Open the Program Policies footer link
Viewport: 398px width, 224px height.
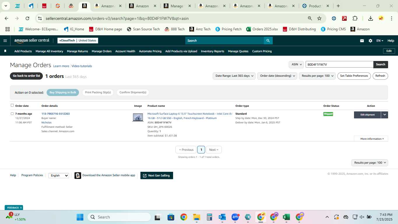click(x=32, y=175)
